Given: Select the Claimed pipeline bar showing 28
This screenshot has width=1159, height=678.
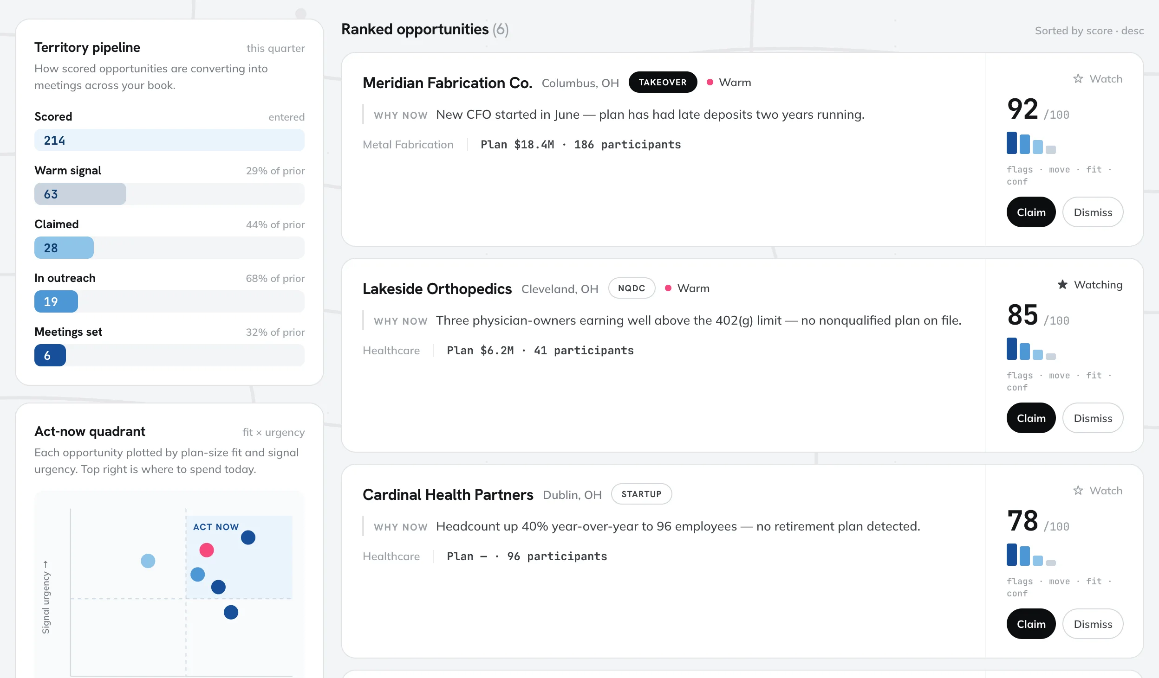Looking at the screenshot, I should tap(64, 248).
